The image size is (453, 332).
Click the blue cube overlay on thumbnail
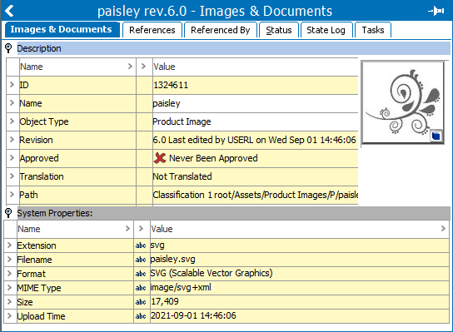point(436,136)
